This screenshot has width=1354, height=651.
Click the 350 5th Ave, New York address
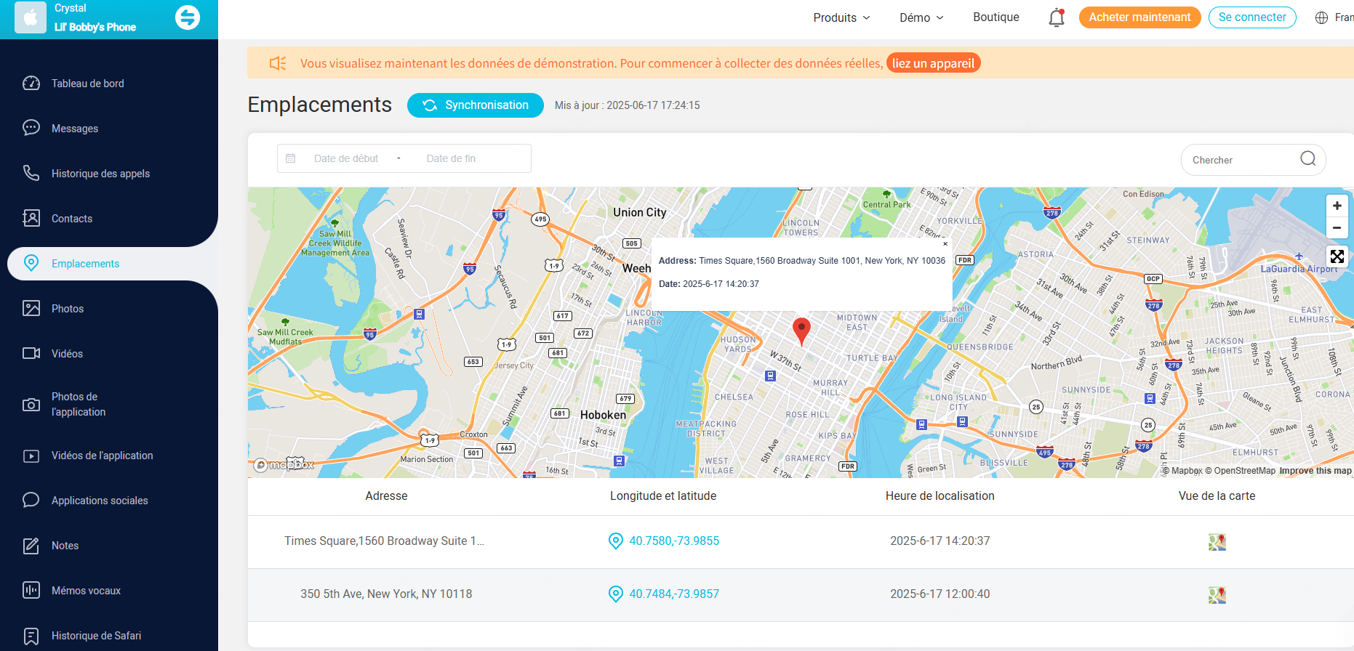coord(386,594)
